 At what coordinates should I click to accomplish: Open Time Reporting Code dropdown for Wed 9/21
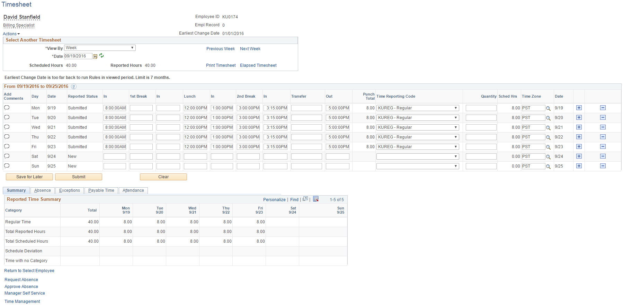[418, 127]
